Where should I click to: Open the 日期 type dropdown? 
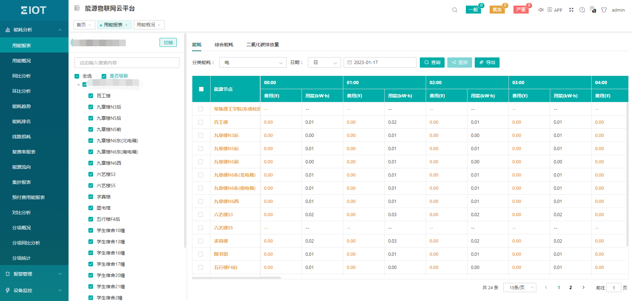324,62
